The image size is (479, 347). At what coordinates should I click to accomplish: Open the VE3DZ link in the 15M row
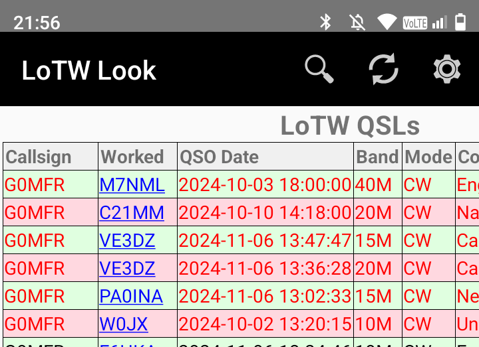127,240
